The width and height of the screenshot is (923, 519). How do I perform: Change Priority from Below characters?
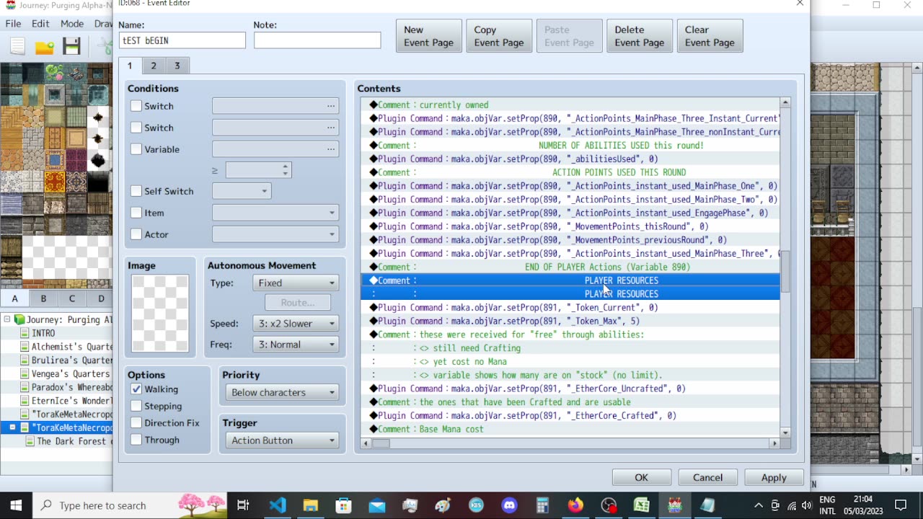(281, 392)
